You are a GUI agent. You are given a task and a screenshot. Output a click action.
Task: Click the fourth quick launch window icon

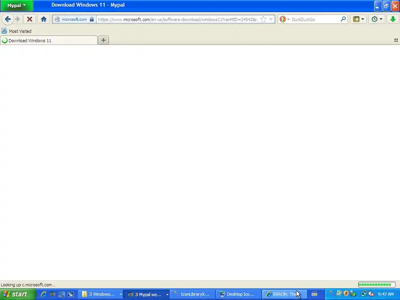point(71,295)
